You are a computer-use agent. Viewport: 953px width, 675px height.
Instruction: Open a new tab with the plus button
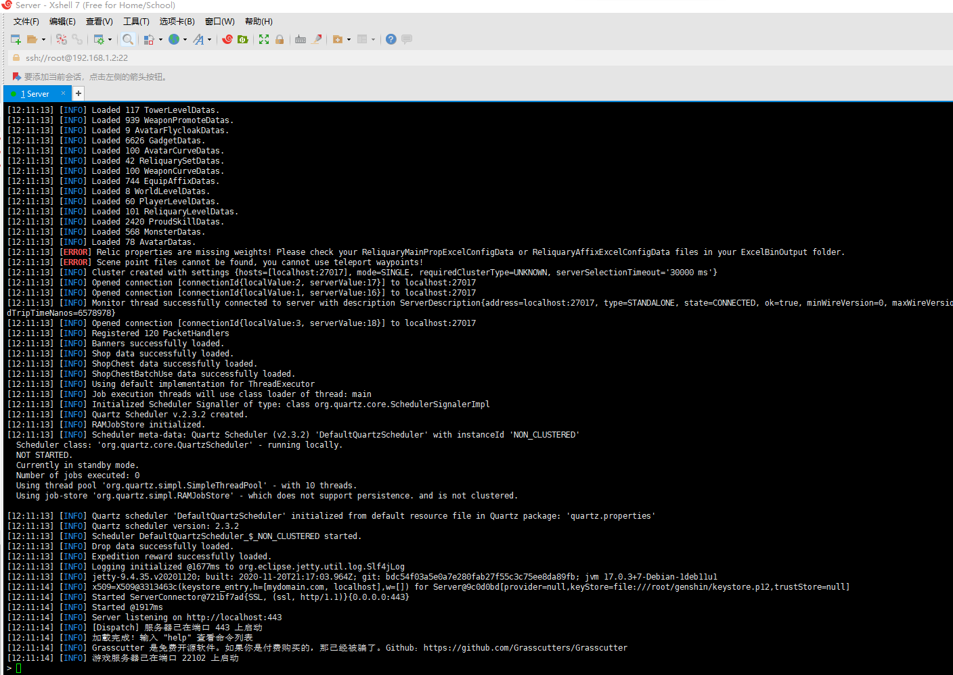click(78, 93)
